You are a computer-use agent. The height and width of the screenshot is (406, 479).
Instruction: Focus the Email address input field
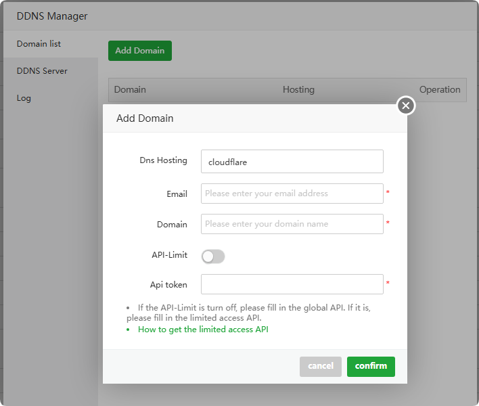tap(292, 194)
